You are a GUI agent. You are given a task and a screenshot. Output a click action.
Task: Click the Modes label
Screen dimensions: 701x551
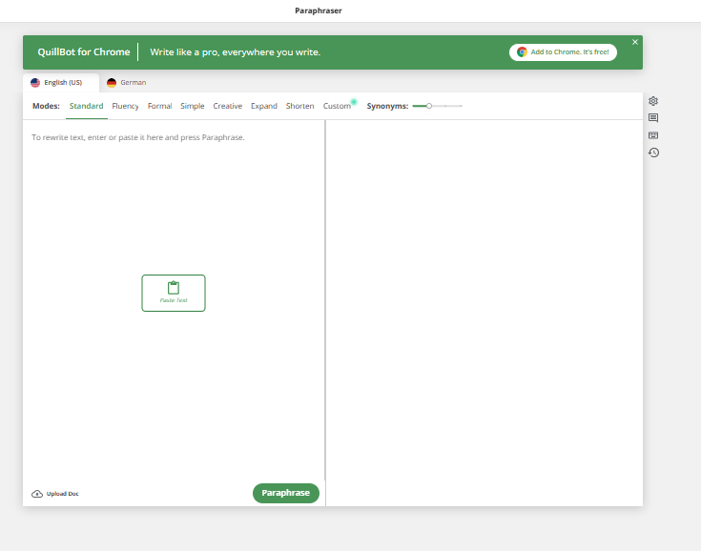click(46, 106)
